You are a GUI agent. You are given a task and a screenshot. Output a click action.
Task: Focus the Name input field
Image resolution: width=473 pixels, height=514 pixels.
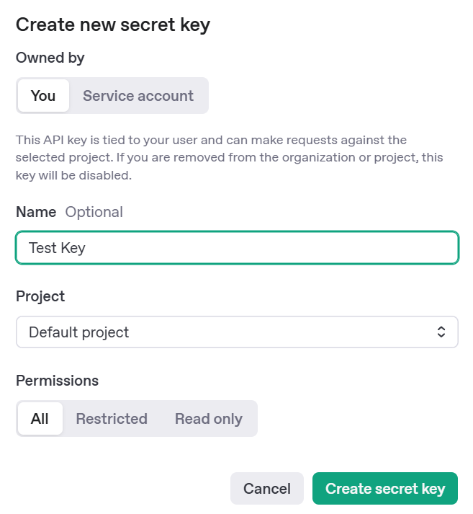click(x=238, y=248)
